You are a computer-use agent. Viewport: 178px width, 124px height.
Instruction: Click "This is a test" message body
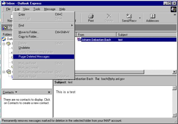coord(66,92)
